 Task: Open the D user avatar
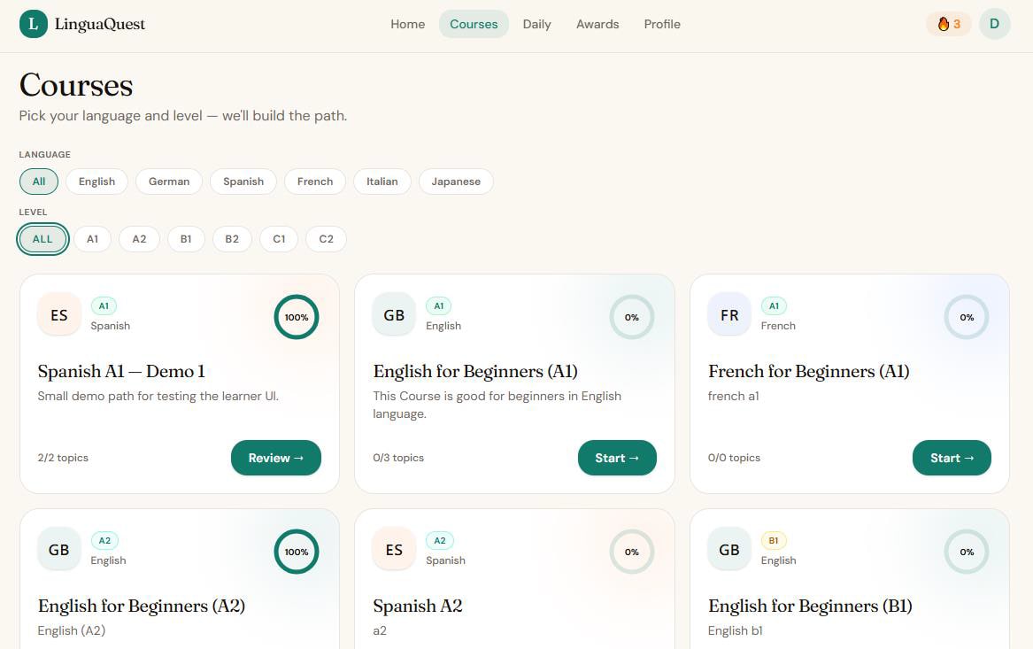(994, 25)
